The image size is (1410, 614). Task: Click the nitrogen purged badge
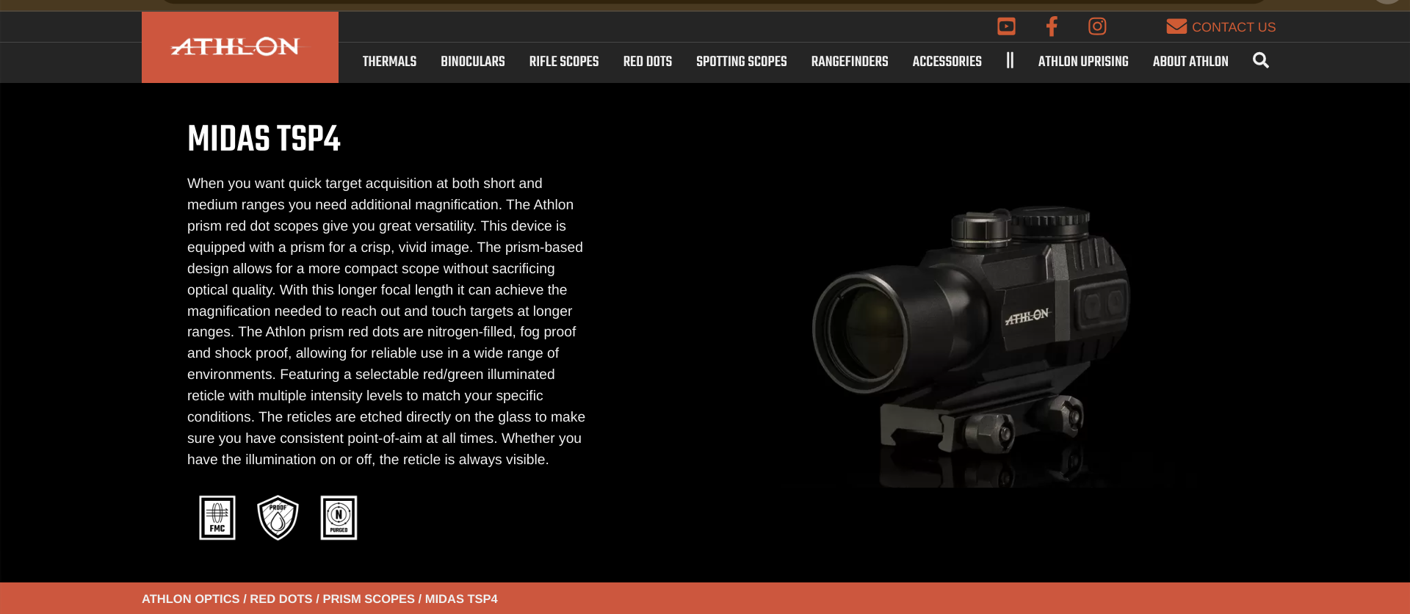click(339, 518)
